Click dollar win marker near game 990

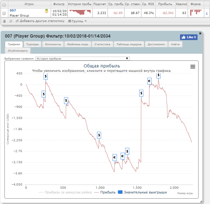[99, 135]
